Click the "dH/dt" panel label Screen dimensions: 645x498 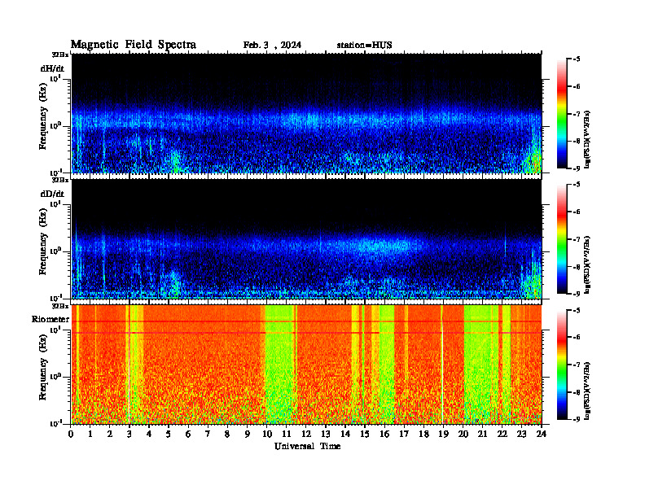click(52, 68)
